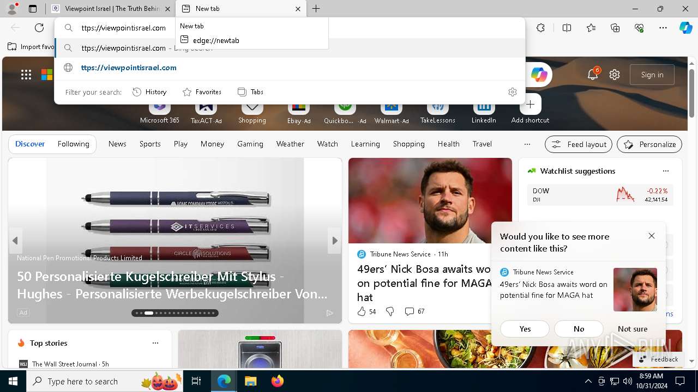Open the Copilot colorful icon on page
Image resolution: width=698 pixels, height=392 pixels.
pyautogui.click(x=539, y=75)
